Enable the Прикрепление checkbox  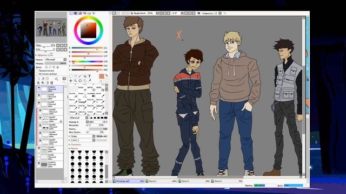(x=37, y=71)
